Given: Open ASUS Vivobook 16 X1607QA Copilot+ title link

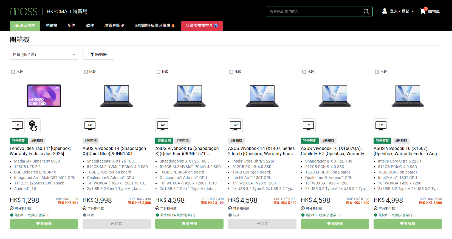Looking at the screenshot, I should pyautogui.click(x=334, y=151).
